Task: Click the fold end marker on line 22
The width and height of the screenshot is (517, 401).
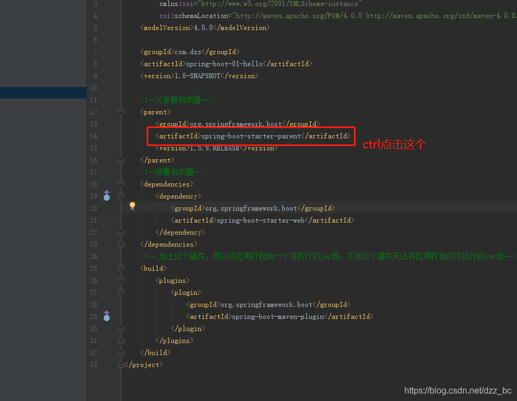Action: (121, 232)
